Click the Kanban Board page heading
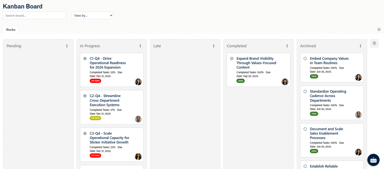Viewport: 384px width, 169px height. point(22,6)
